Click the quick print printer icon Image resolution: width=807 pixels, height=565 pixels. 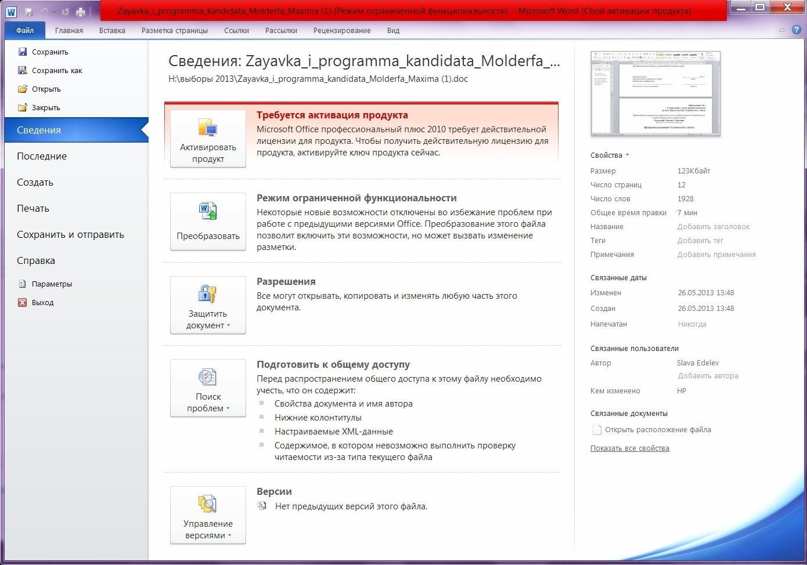(81, 12)
